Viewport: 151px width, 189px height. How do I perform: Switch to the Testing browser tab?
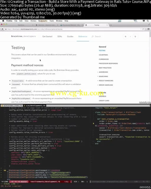tap(96, 25)
